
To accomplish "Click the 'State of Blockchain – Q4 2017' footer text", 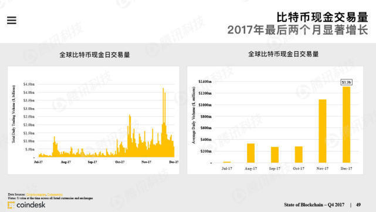I will pos(314,205).
